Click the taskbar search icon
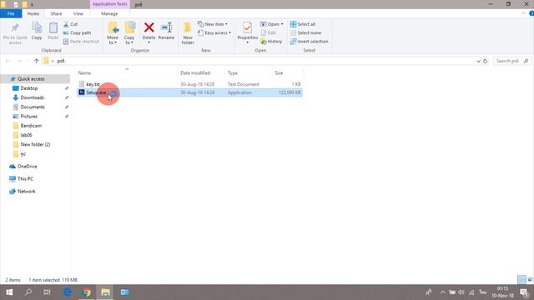534x300 pixels. [28, 292]
